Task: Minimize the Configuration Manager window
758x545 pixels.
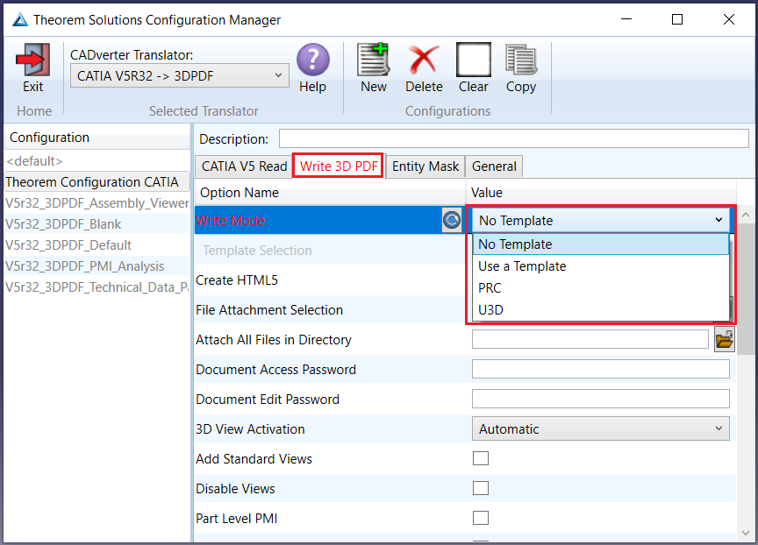Action: tap(626, 19)
